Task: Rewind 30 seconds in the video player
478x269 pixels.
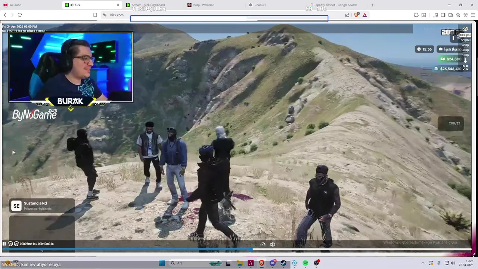Action: (10, 244)
